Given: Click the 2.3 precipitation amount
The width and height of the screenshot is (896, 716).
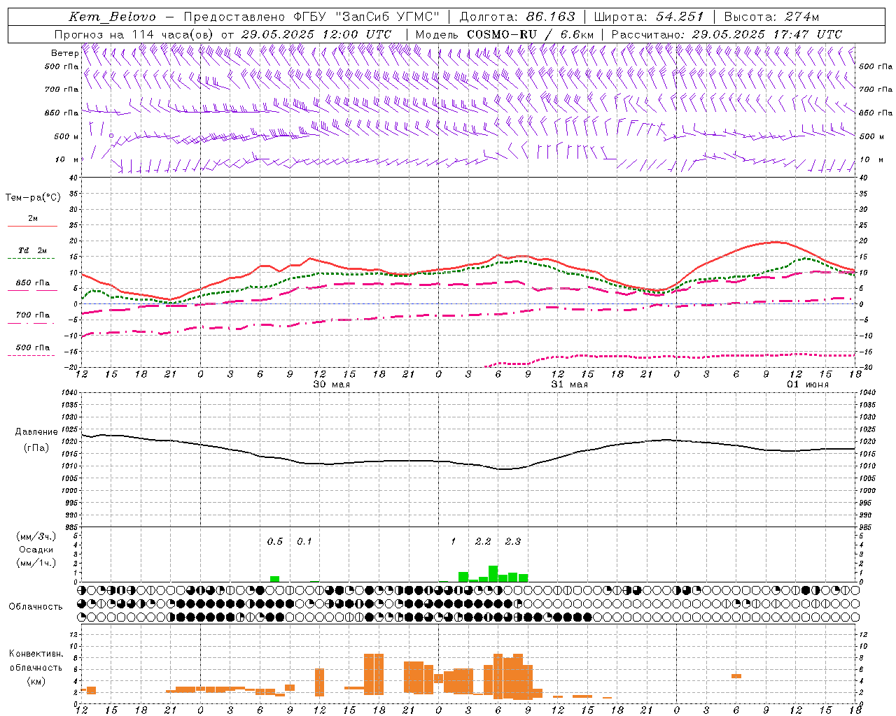Looking at the screenshot, I should click(x=512, y=541).
